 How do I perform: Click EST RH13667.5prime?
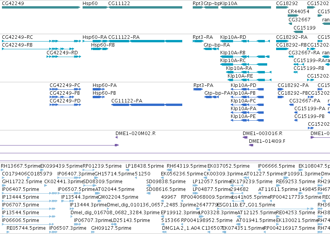click(x=2, y=170)
